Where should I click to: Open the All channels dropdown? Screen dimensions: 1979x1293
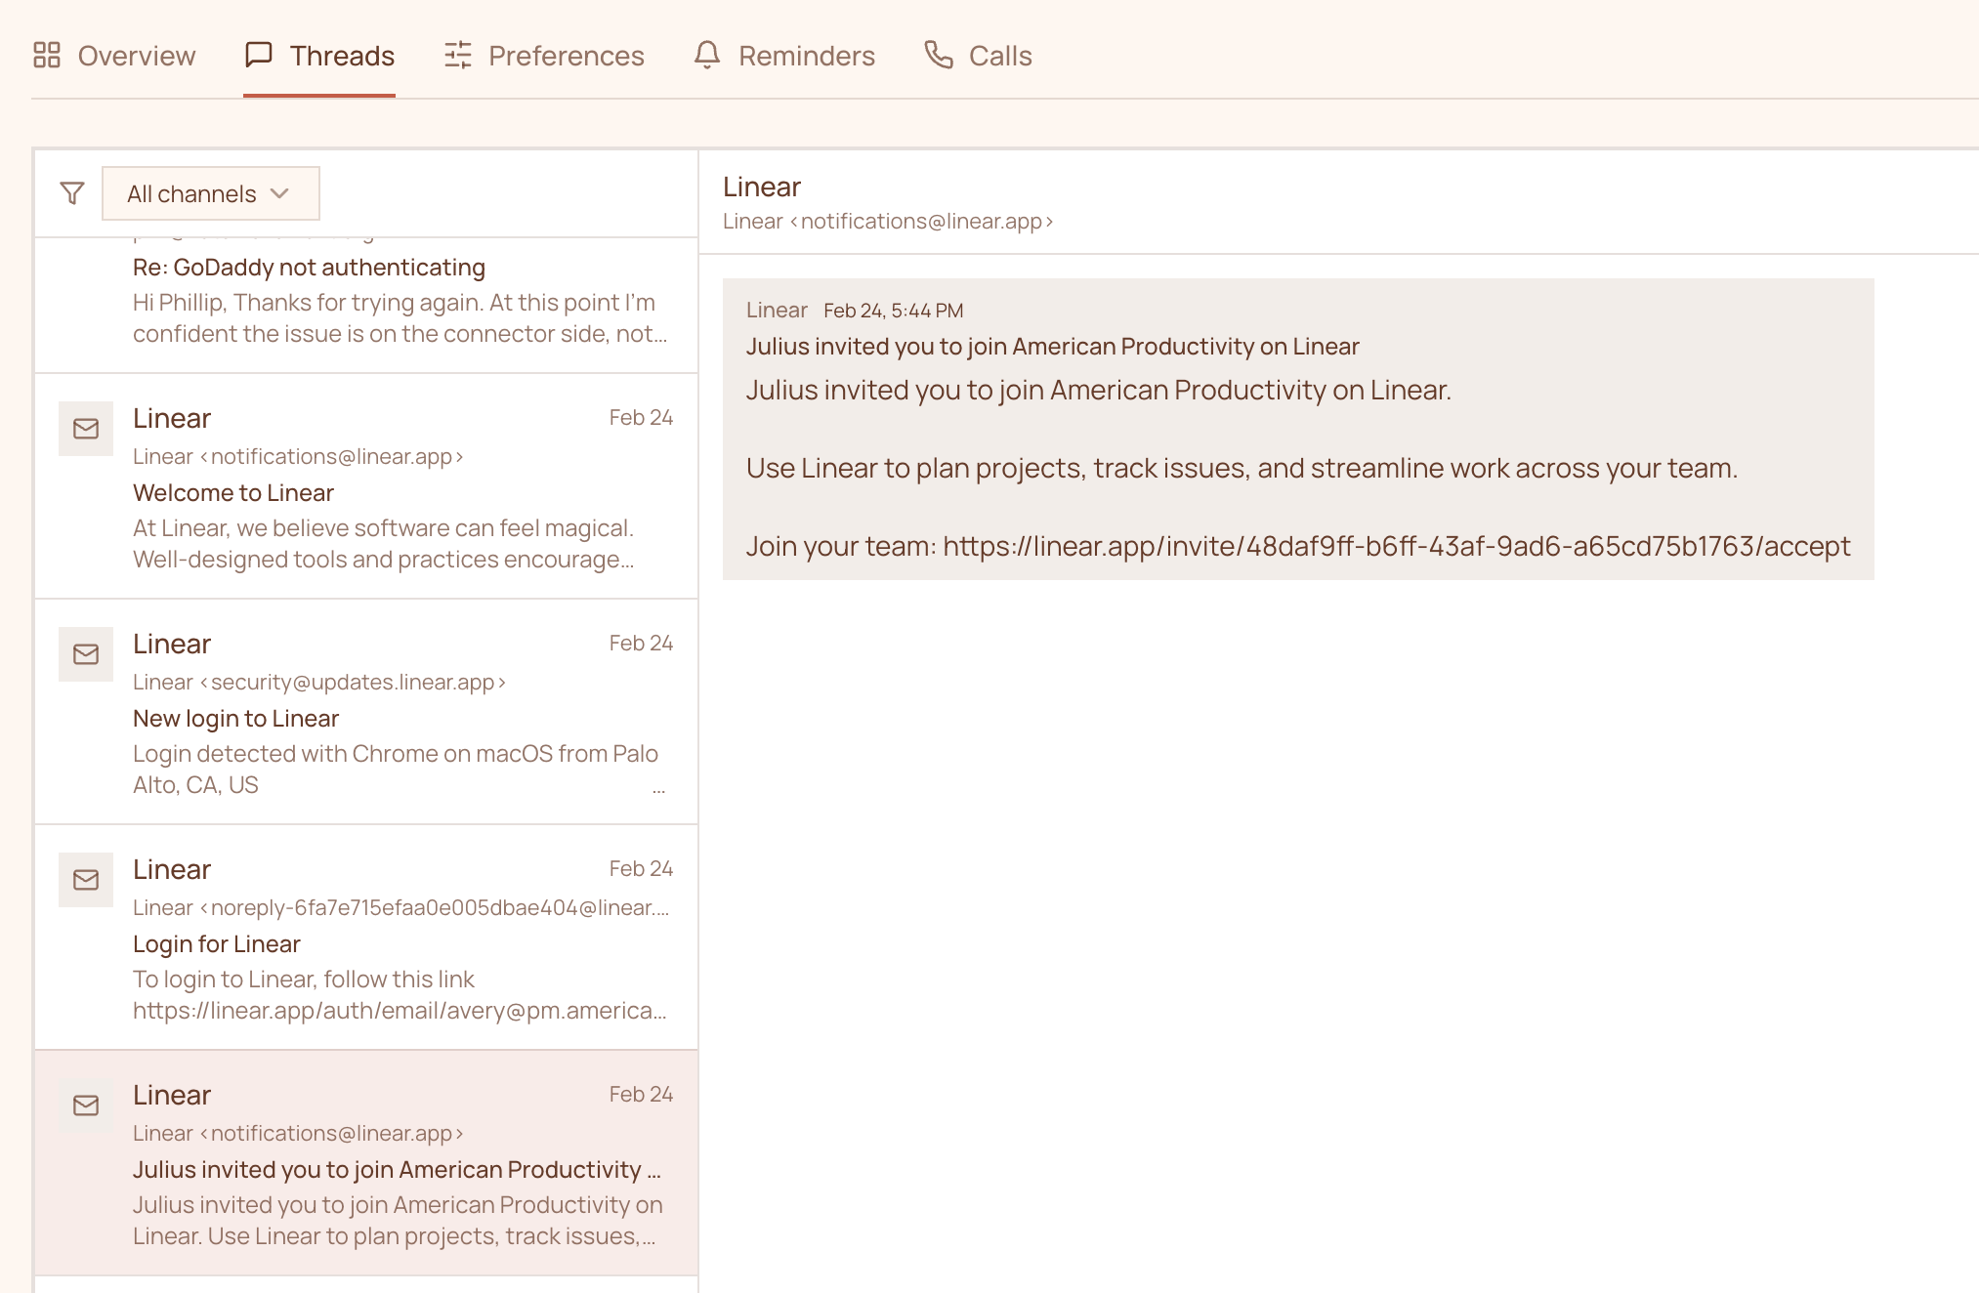[x=210, y=192]
